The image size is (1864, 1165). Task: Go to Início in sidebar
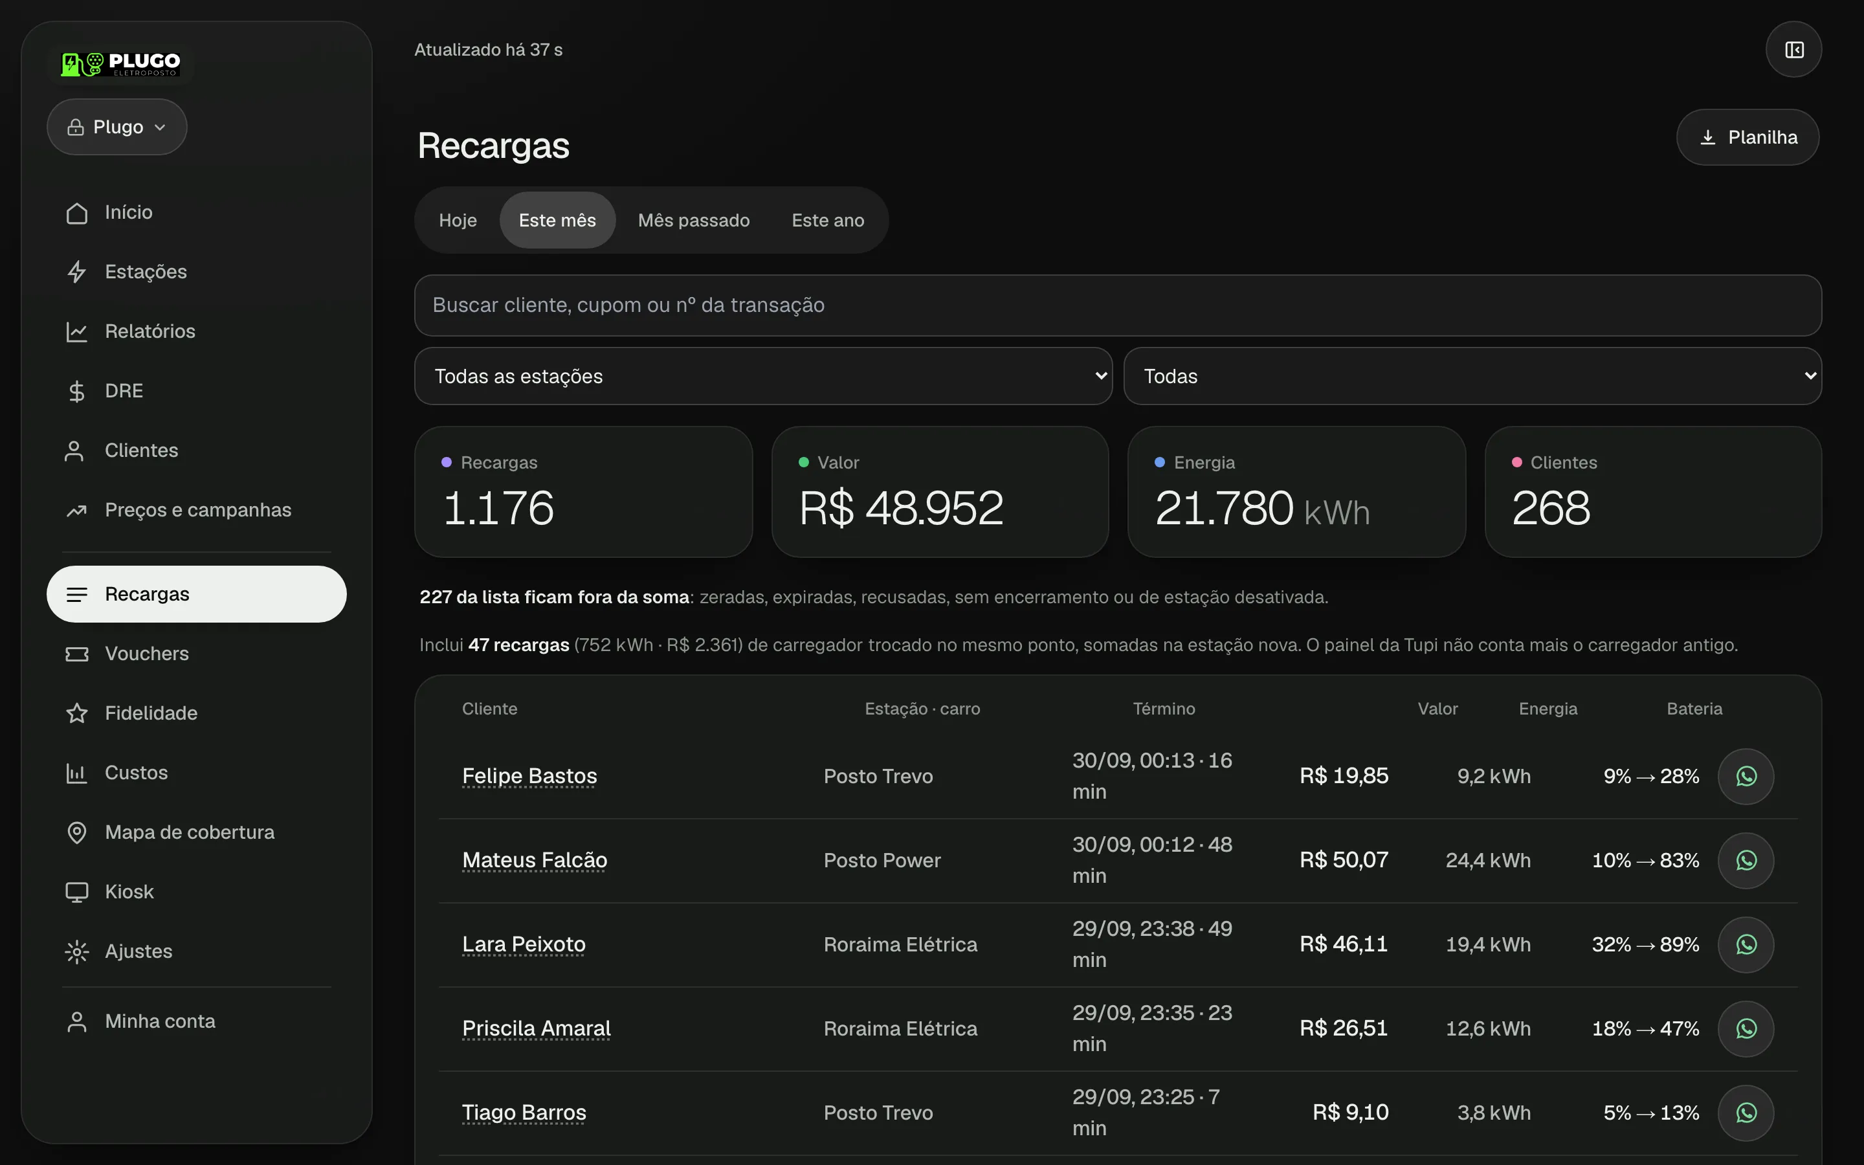click(x=196, y=212)
